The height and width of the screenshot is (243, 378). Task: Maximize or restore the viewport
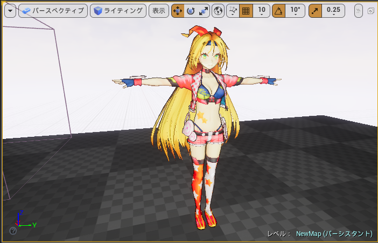[x=371, y=11]
